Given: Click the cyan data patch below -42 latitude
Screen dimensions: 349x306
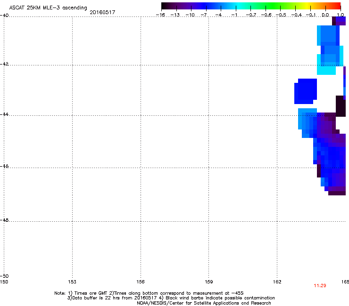Looking at the screenshot, I should 326,70.
